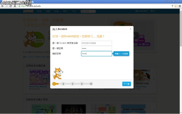The width and height of the screenshot is (182, 114).
Task: Open the saved password key icon
Action: pos(172,6)
